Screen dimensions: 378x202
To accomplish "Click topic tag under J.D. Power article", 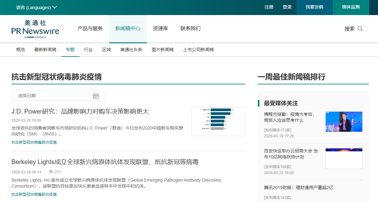I will point(34,142).
